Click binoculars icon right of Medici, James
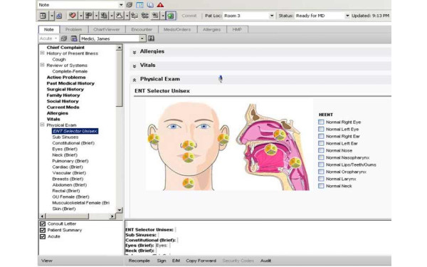This screenshot has width=427, height=267. 151,38
